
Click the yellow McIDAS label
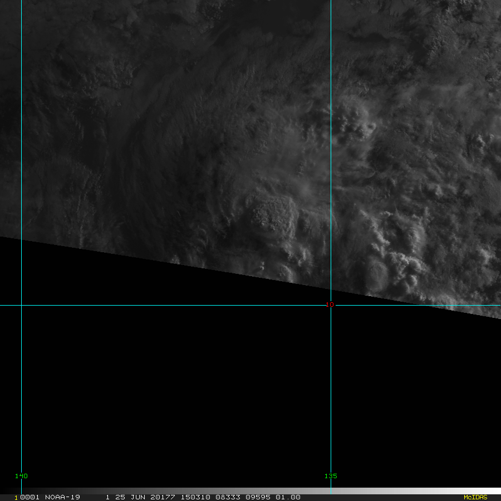475,497
